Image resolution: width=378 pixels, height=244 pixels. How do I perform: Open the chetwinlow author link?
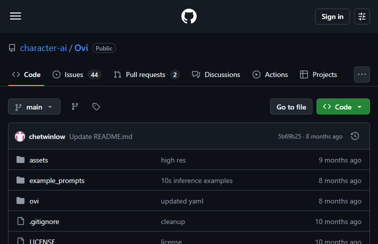(x=47, y=136)
